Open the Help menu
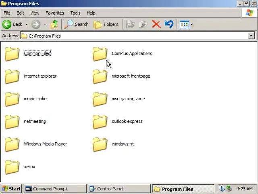The width and height of the screenshot is (258, 194). [91, 13]
